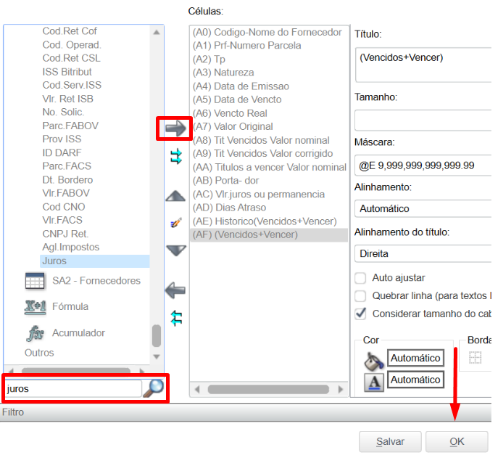Viewport: 498px width, 458px height.
Task: Click the Título text field
Action: pos(423,65)
